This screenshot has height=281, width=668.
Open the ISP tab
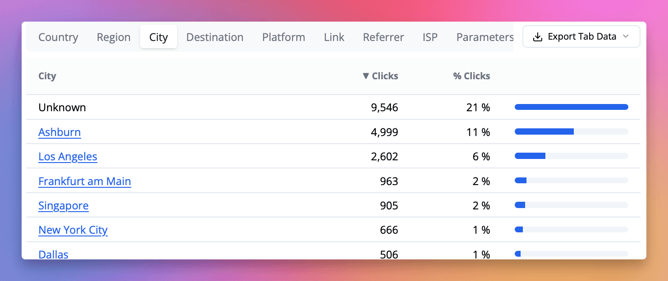point(430,37)
